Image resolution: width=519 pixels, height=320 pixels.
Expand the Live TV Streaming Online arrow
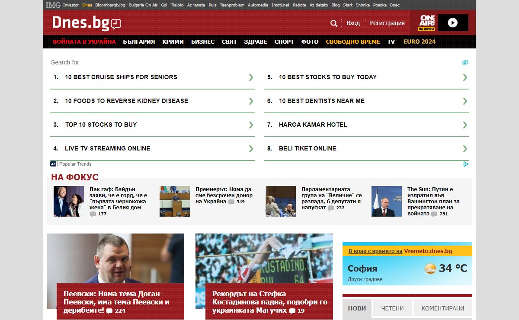click(251, 148)
